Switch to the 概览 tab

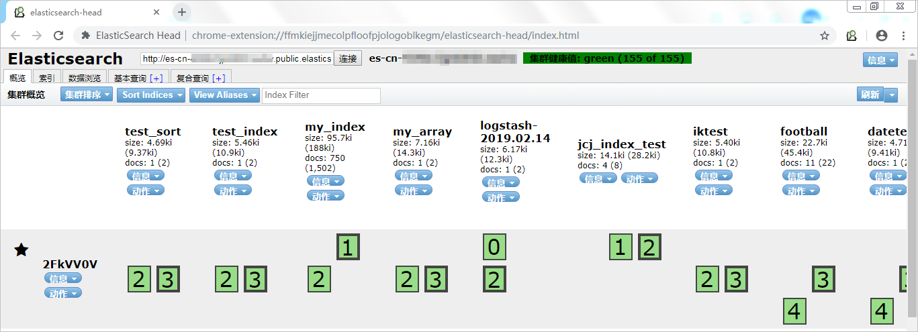(x=17, y=78)
